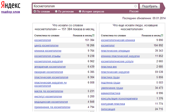
Task: Select the 'История запросов' radio button
Action: click(80, 11)
